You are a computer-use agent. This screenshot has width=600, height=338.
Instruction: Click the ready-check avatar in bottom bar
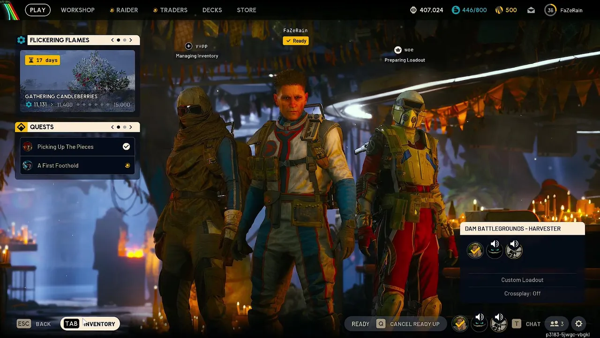coord(460,323)
